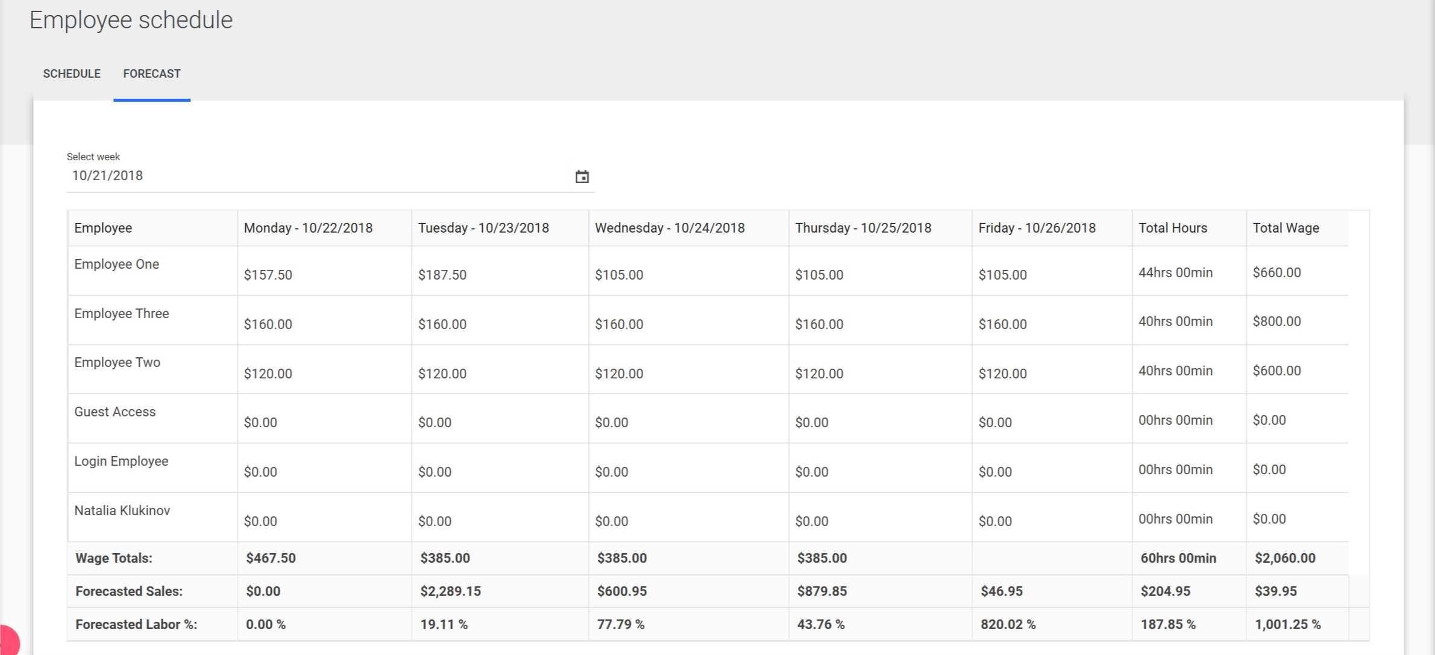The image size is (1435, 655).
Task: Click the Total Hours column header
Action: coord(1172,228)
